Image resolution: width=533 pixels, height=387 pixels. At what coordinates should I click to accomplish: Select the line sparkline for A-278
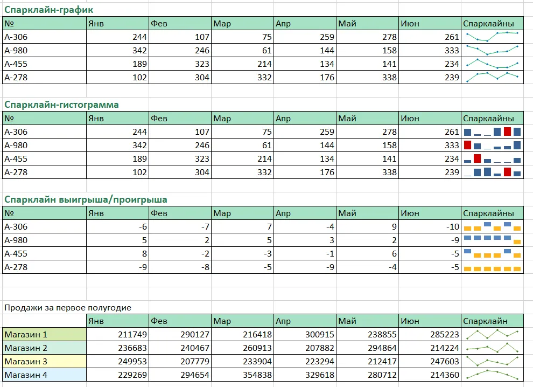492,77
